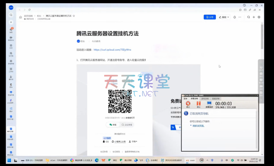This screenshot has height=166, width=274.
Task: Open 视频会议 video meeting in sidebar
Action: click(11, 38)
